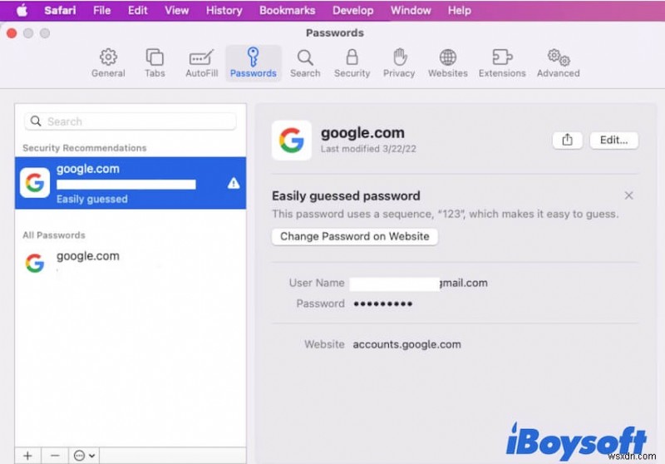Select google.com under Security Recommendations
This screenshot has width=665, height=464.
click(131, 183)
